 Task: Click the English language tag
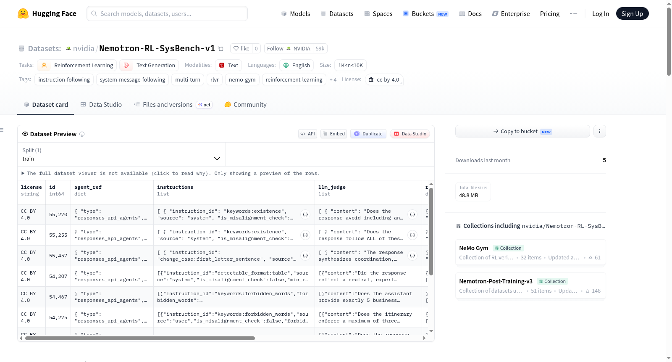pos(297,65)
